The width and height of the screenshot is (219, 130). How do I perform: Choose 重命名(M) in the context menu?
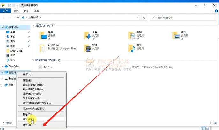[41, 119]
